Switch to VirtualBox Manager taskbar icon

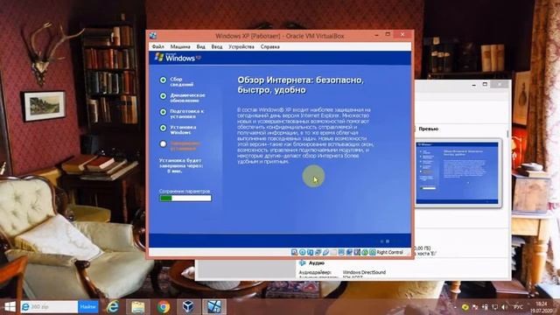click(x=188, y=307)
